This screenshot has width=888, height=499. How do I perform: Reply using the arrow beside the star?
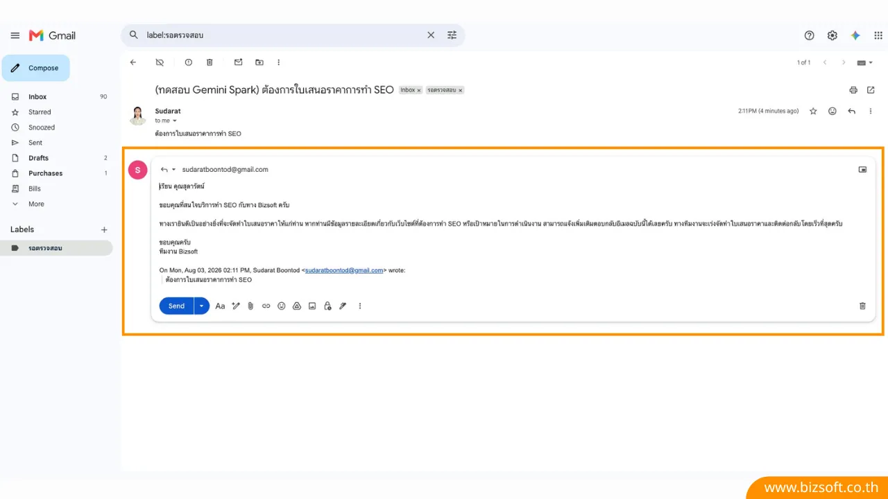[851, 111]
